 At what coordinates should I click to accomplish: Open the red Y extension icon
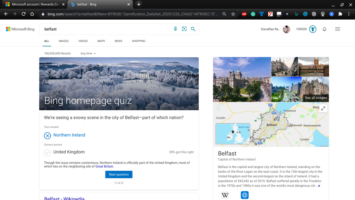click(270, 14)
